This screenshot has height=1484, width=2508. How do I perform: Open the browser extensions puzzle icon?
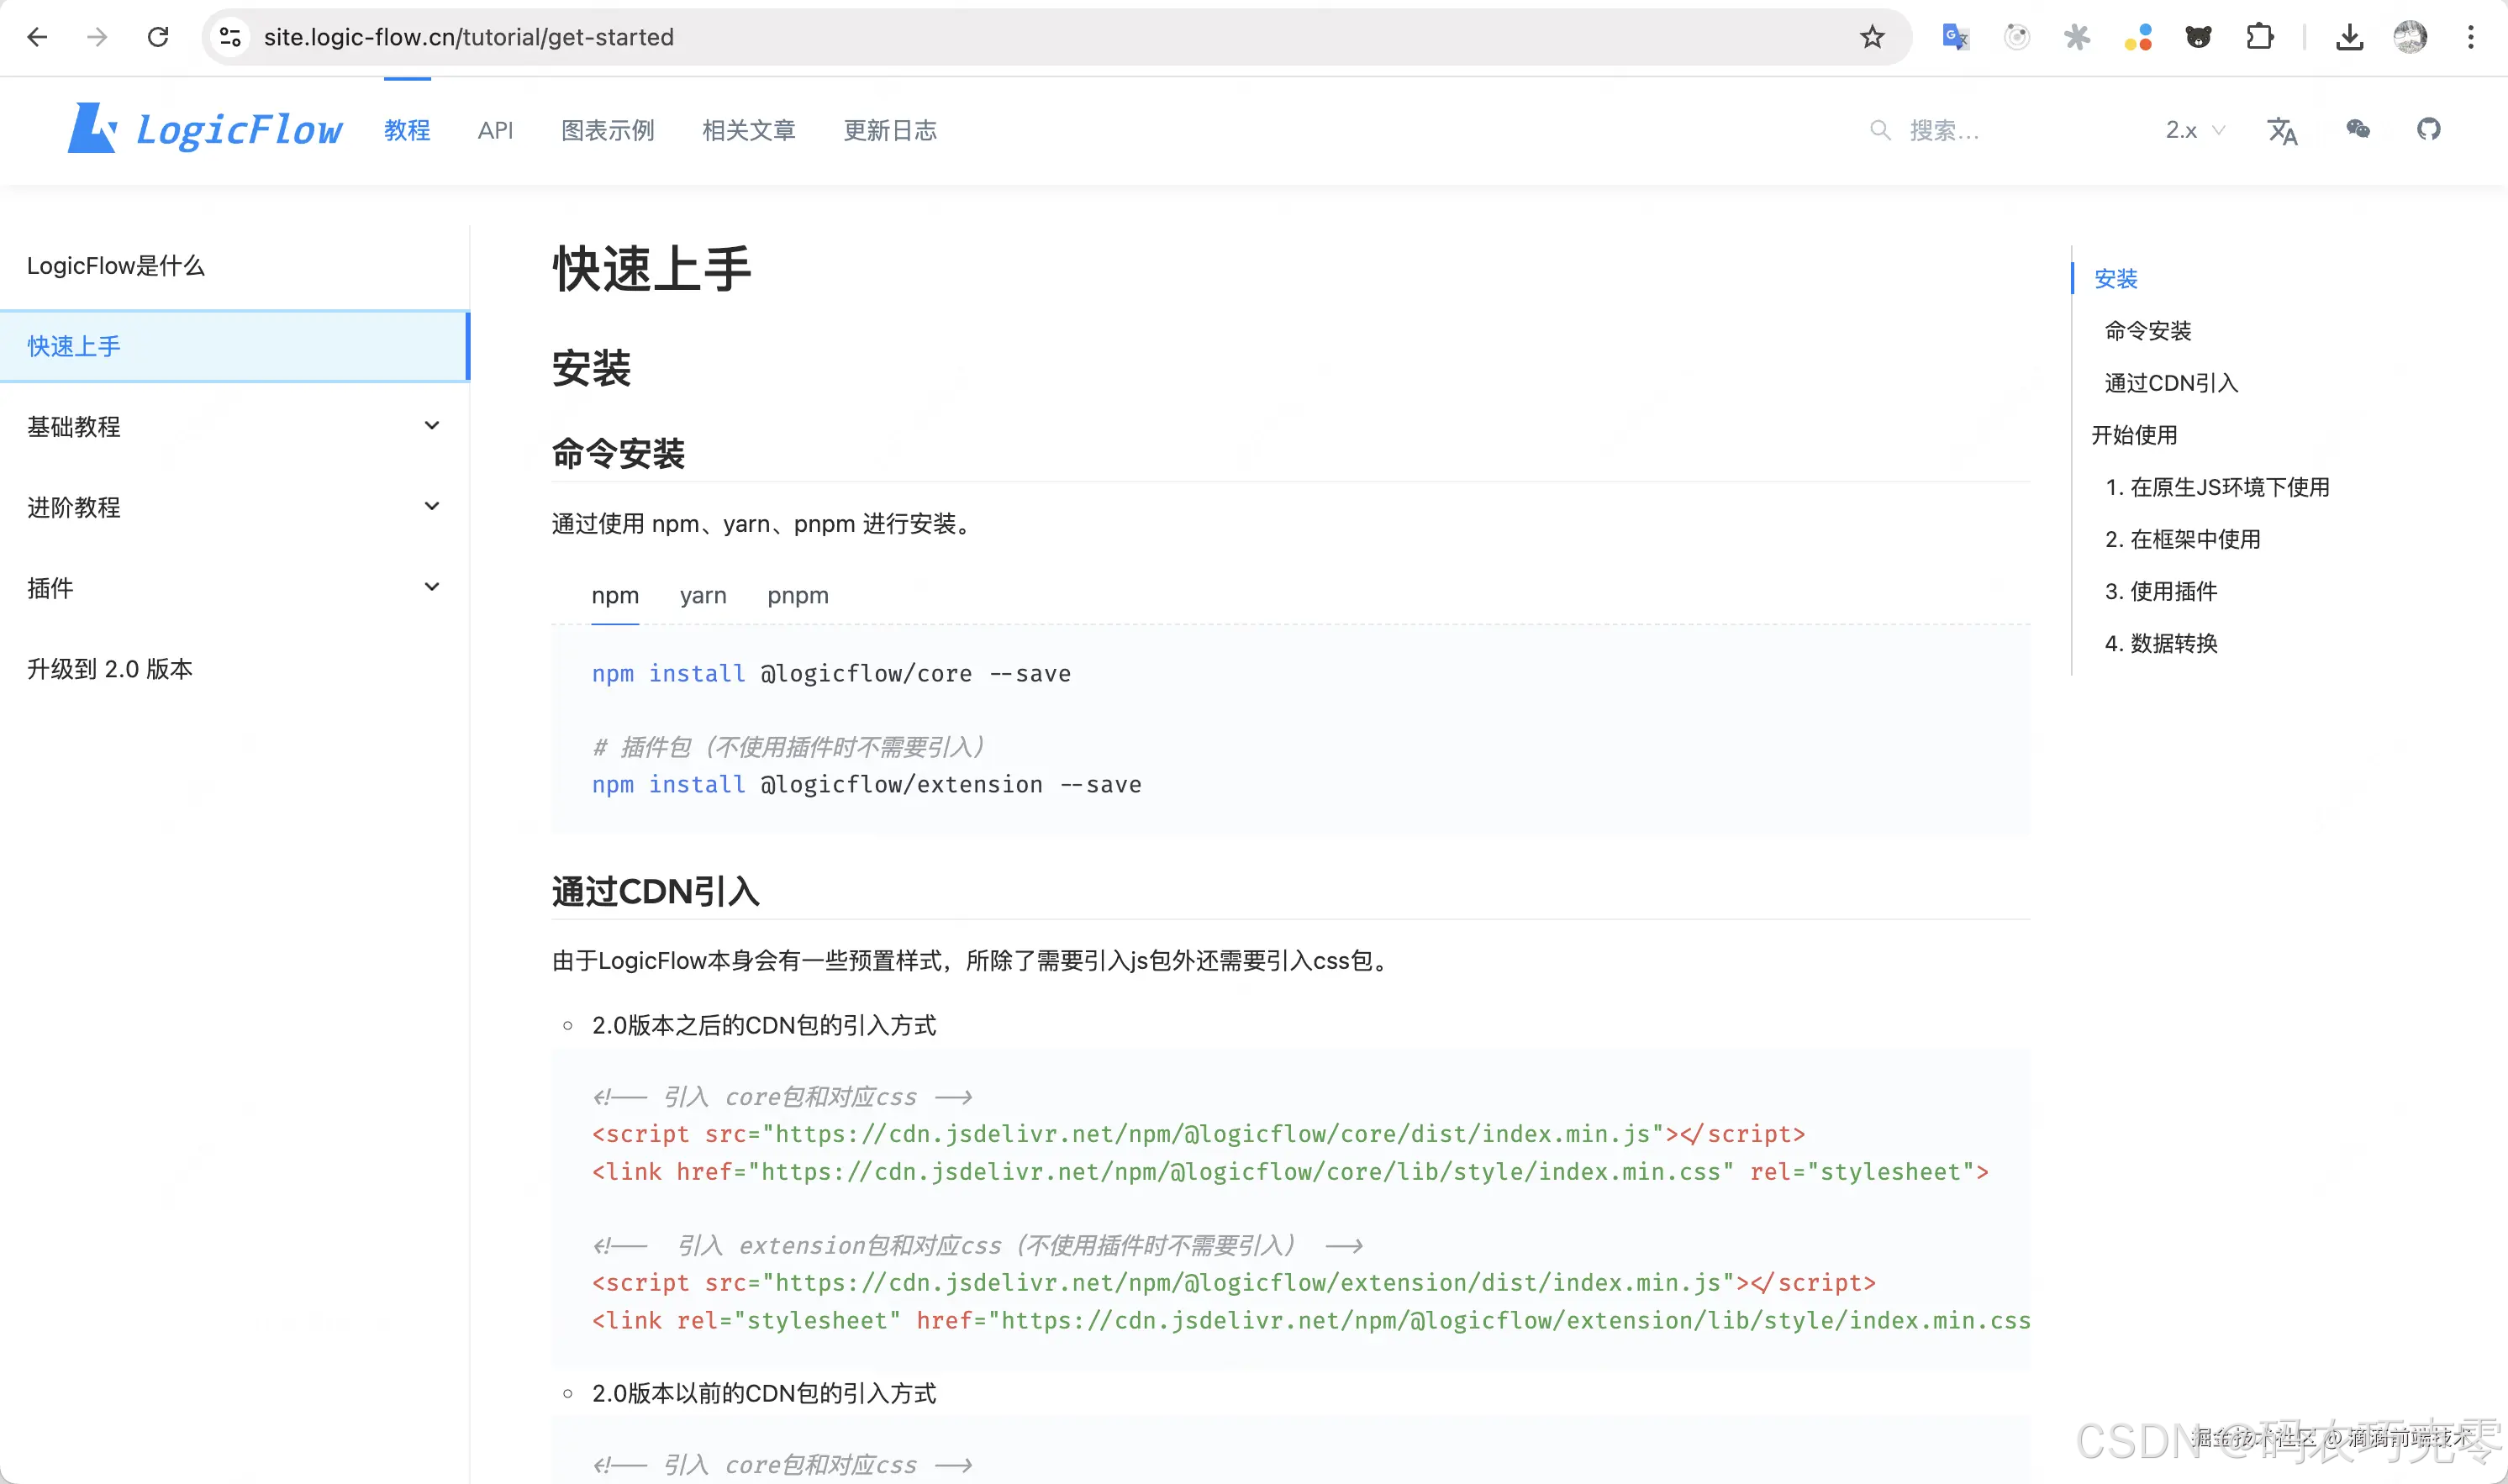tap(2259, 37)
